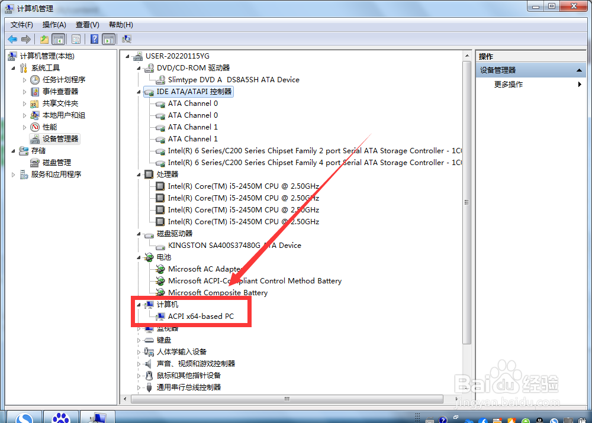Select the USER-20220115YG computer root node
592x423 pixels.
point(178,56)
